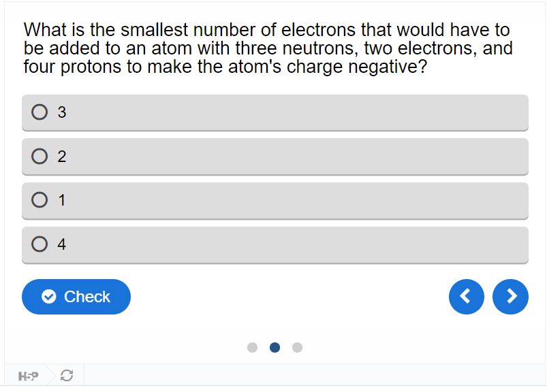Click the checkmark icon inside Check button

pos(49,297)
